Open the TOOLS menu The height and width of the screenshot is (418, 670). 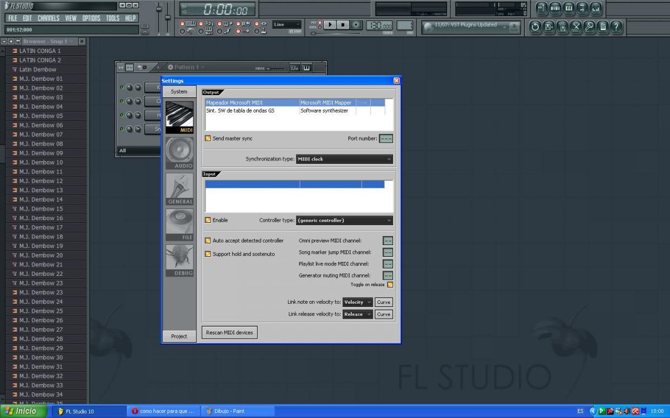113,18
